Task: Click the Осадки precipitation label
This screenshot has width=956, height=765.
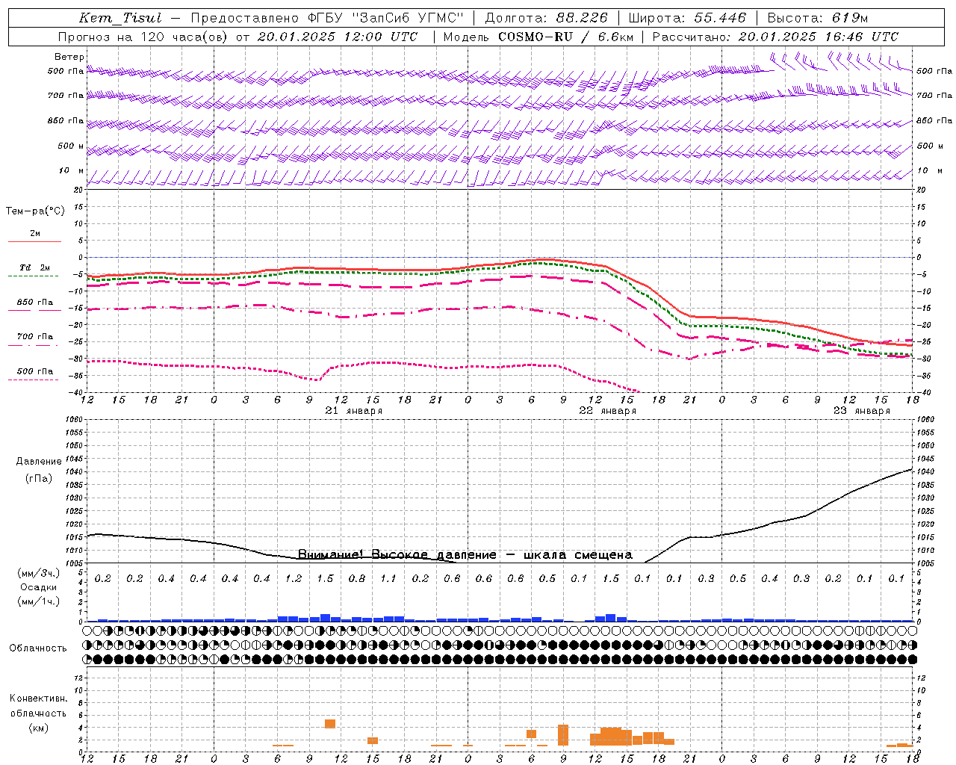Action: point(38,588)
